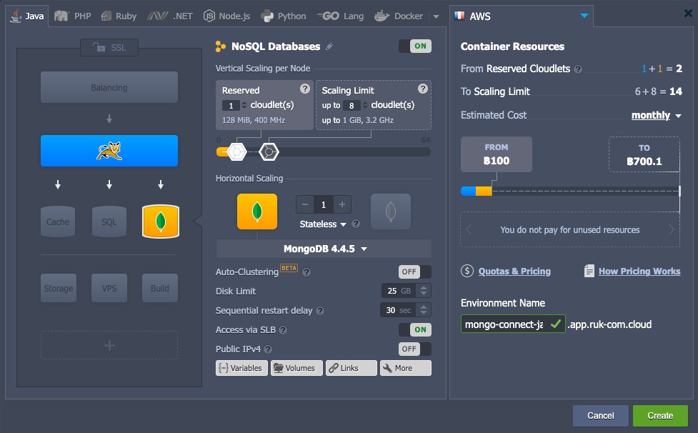Switch to the Ruby tab
The image size is (698, 433).
(x=119, y=16)
